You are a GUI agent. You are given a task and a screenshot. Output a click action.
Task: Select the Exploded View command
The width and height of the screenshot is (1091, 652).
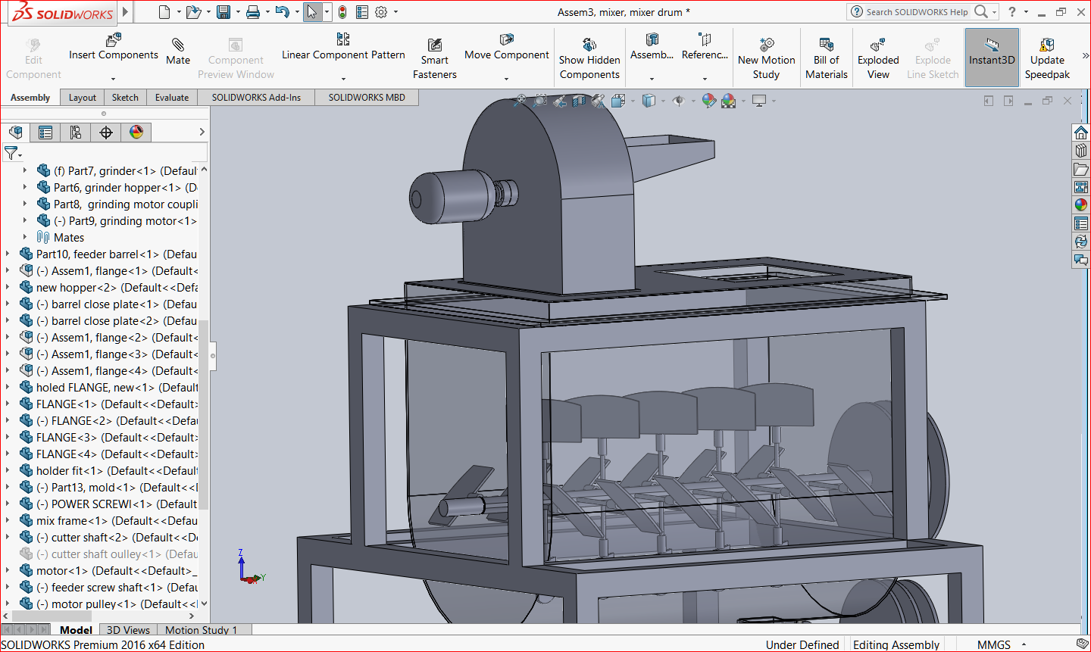[878, 58]
